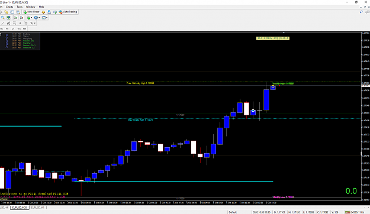Select the text label tool
370x214 pixels.
(x=20, y=23)
